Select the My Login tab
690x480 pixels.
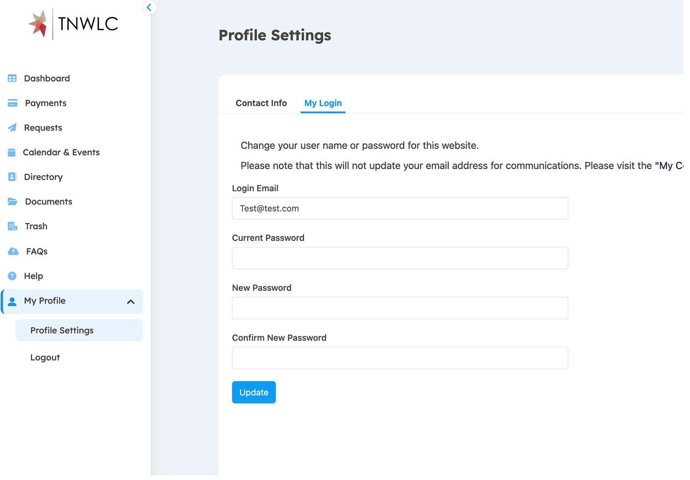pyautogui.click(x=323, y=103)
